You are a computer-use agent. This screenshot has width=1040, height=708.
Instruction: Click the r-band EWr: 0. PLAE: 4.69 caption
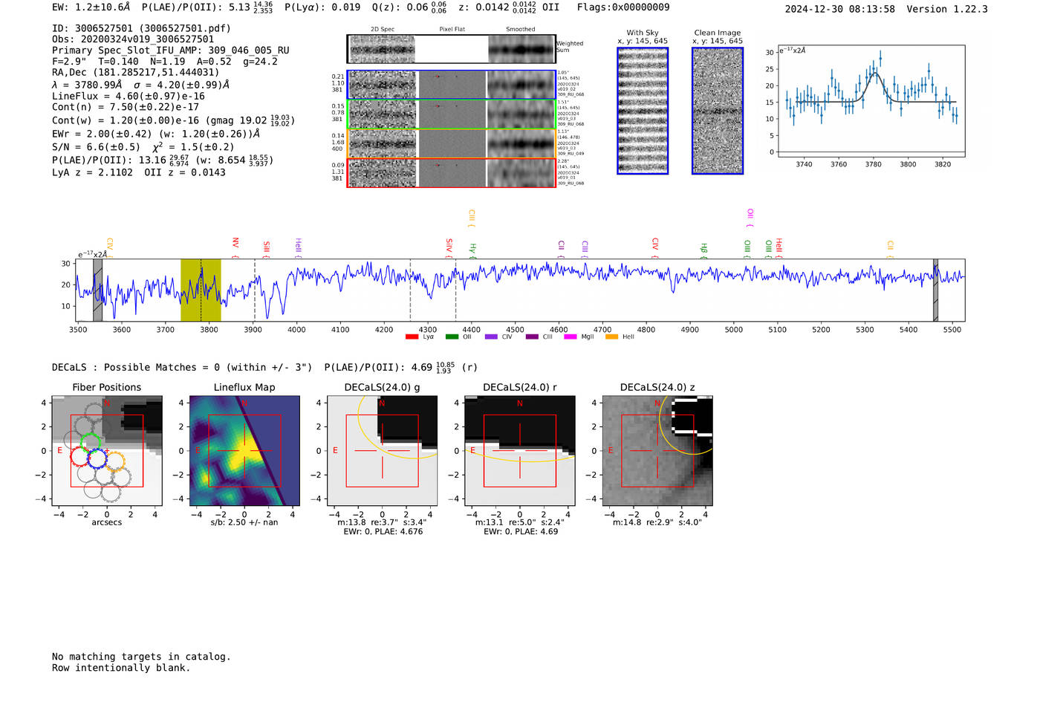click(521, 532)
